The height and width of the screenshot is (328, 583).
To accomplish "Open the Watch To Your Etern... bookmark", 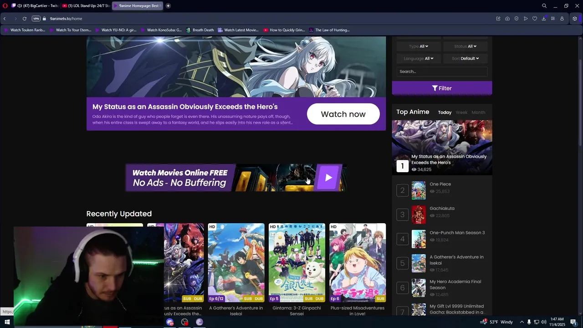I will [x=70, y=30].
